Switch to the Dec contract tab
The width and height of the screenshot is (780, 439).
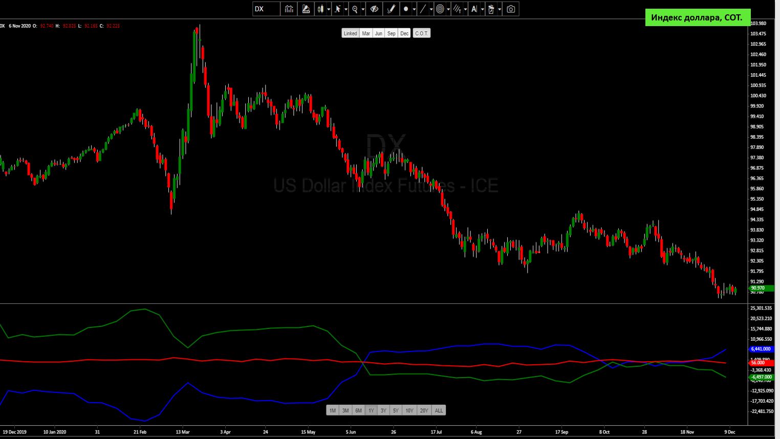pyautogui.click(x=404, y=33)
